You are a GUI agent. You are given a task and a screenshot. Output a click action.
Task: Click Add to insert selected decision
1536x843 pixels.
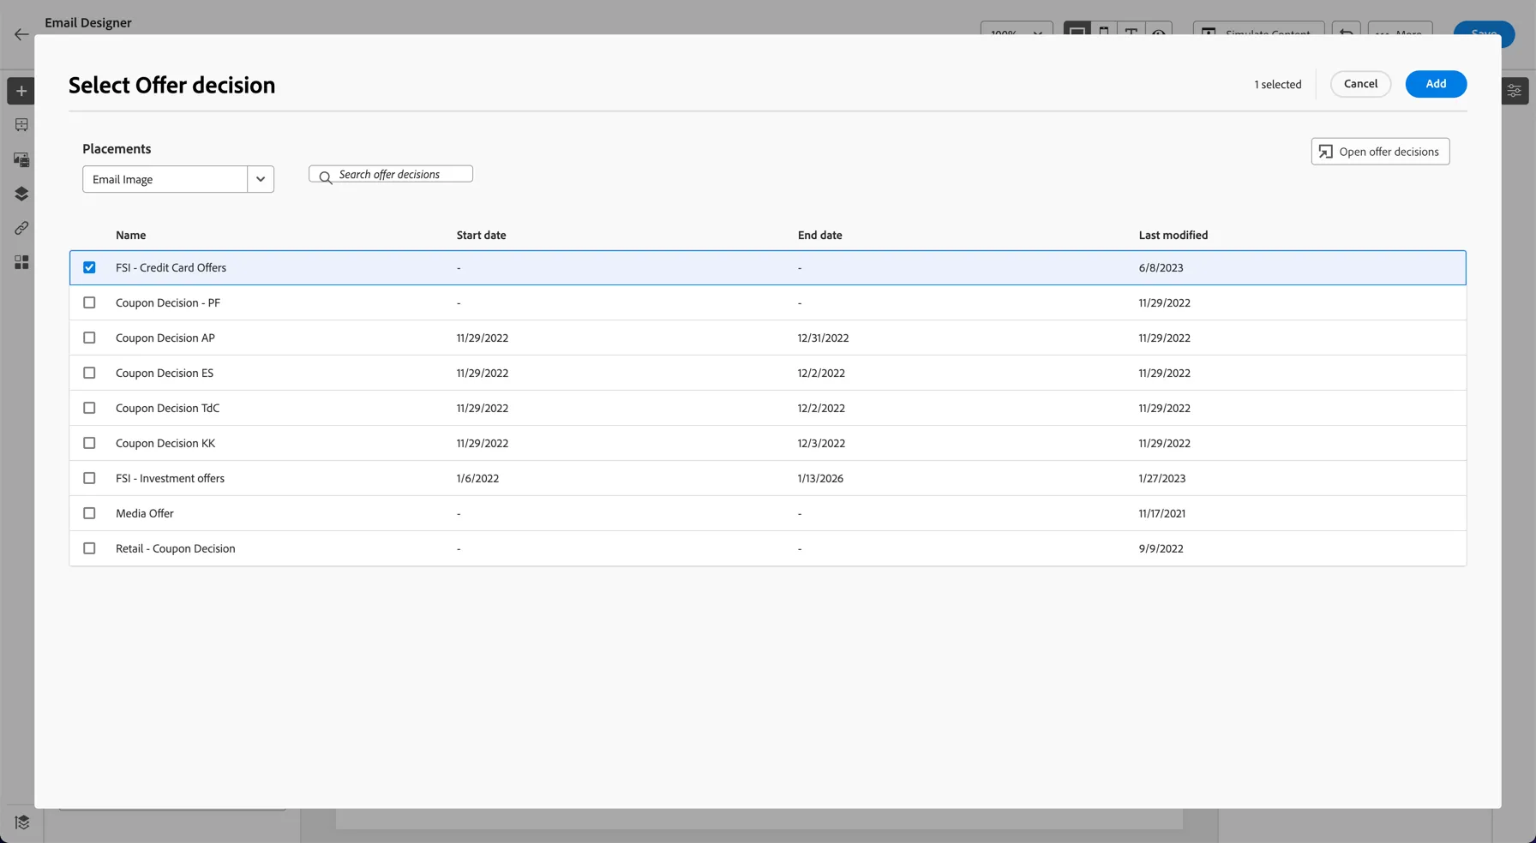click(x=1436, y=84)
